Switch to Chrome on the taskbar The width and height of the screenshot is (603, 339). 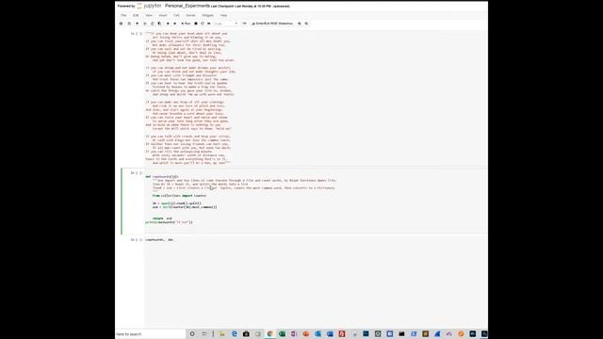[270, 334]
